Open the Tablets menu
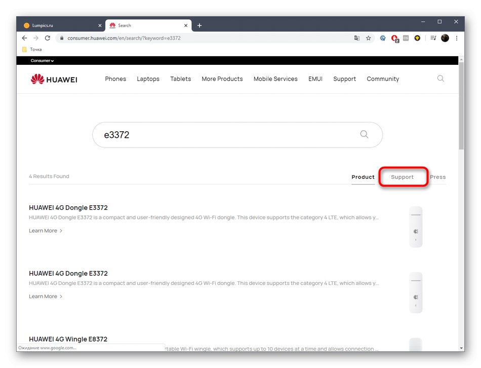 180,79
